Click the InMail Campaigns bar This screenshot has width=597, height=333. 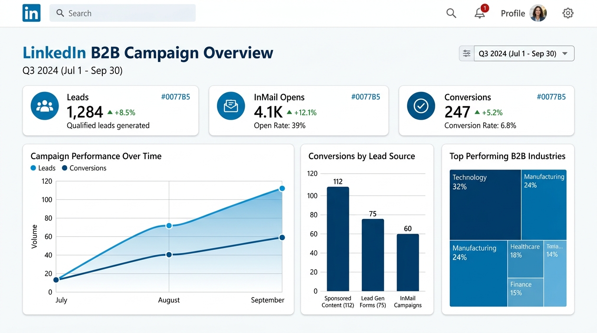pyautogui.click(x=408, y=262)
